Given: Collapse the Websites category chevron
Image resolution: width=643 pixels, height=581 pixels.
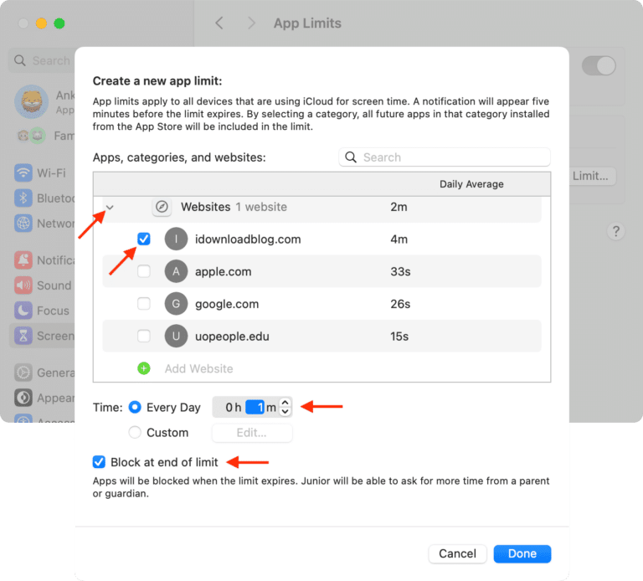Looking at the screenshot, I should tap(110, 207).
